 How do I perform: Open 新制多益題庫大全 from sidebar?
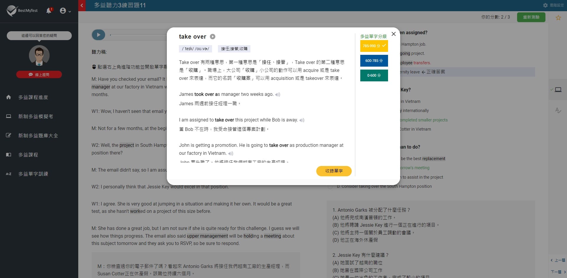[x=38, y=136]
